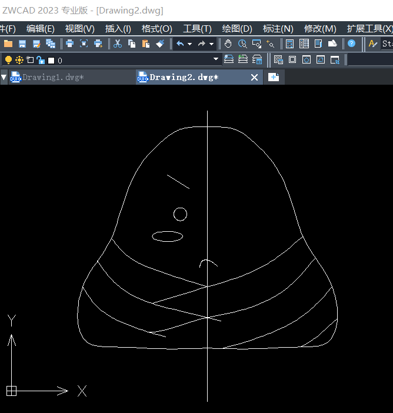Screen dimensions: 393x413
Task: Click Zoom Previous icon
Action: [x=271, y=44]
